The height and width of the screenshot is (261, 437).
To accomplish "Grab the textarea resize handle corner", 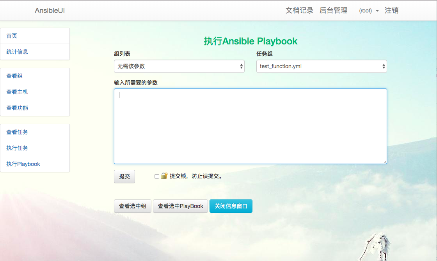I will click(385, 162).
